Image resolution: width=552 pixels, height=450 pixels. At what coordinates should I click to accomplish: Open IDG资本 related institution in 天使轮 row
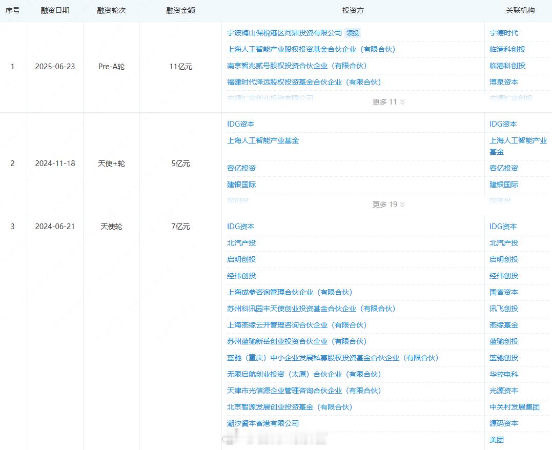click(503, 227)
